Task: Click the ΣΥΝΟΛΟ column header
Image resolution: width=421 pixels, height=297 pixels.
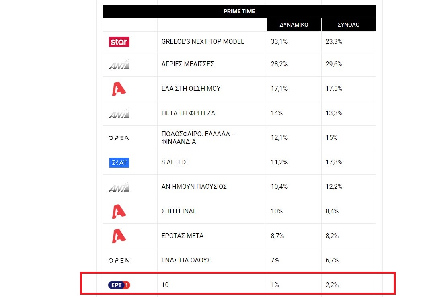Action: 349,25
